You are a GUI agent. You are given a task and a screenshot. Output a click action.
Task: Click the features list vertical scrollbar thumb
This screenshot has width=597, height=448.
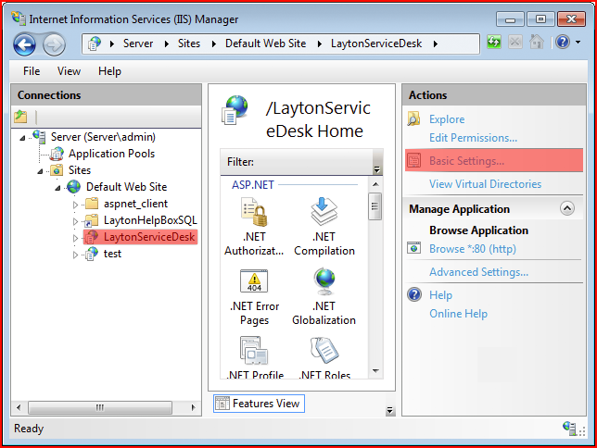click(375, 206)
